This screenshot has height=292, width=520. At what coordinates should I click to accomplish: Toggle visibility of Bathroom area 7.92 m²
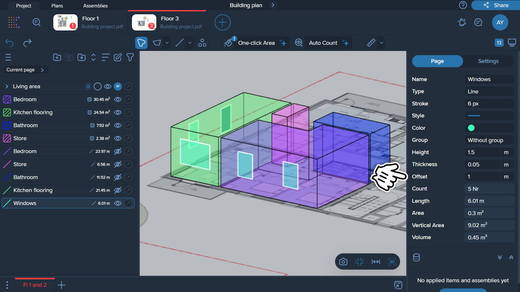coord(118,126)
